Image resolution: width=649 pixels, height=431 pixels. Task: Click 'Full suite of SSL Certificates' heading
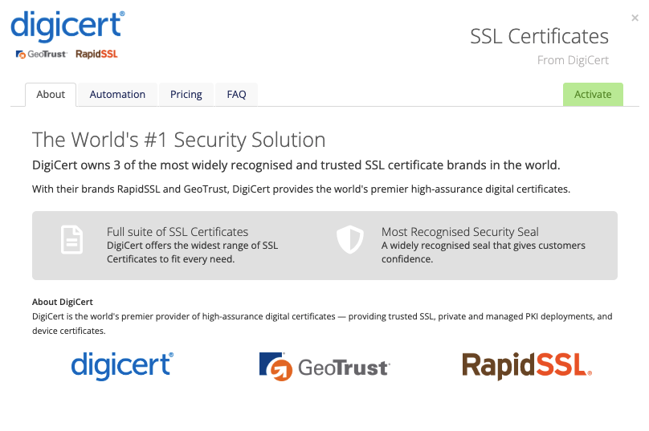[x=178, y=232]
